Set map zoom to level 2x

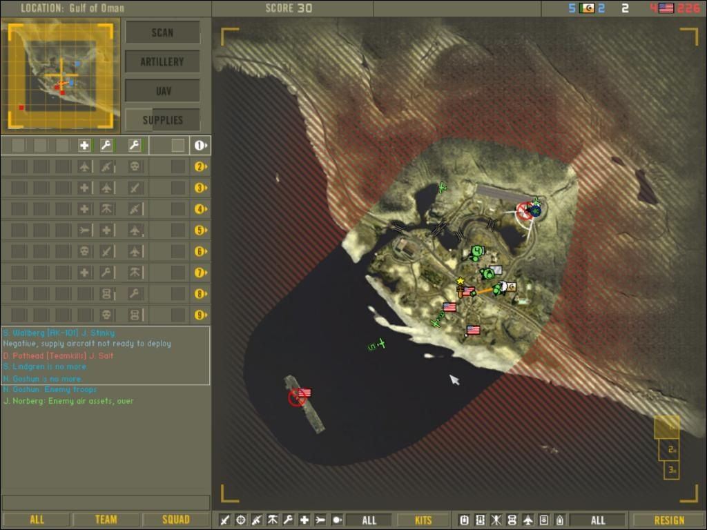click(670, 450)
